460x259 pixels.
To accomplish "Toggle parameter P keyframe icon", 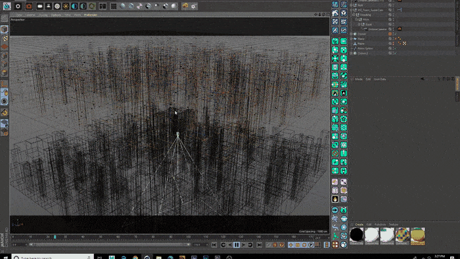I will point(311,245).
